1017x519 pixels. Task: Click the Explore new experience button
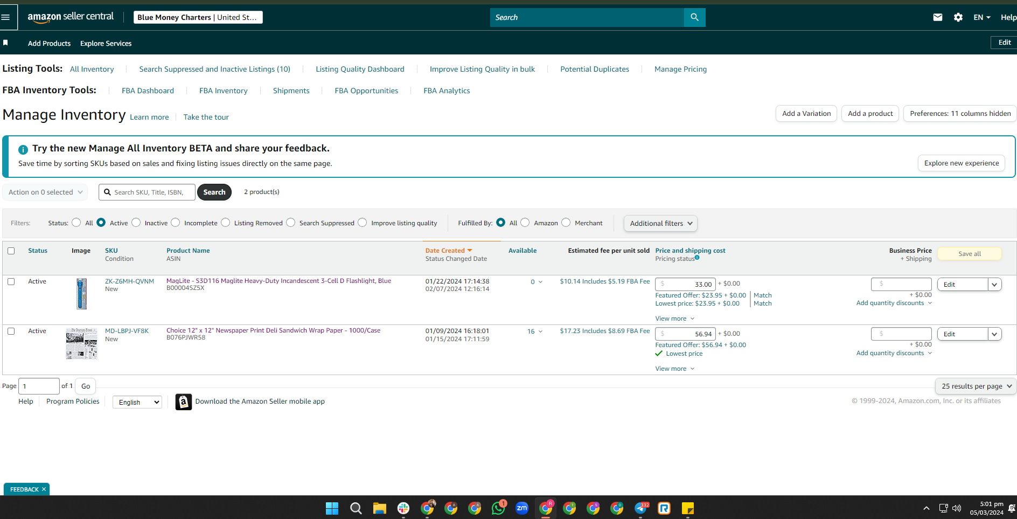coord(962,163)
